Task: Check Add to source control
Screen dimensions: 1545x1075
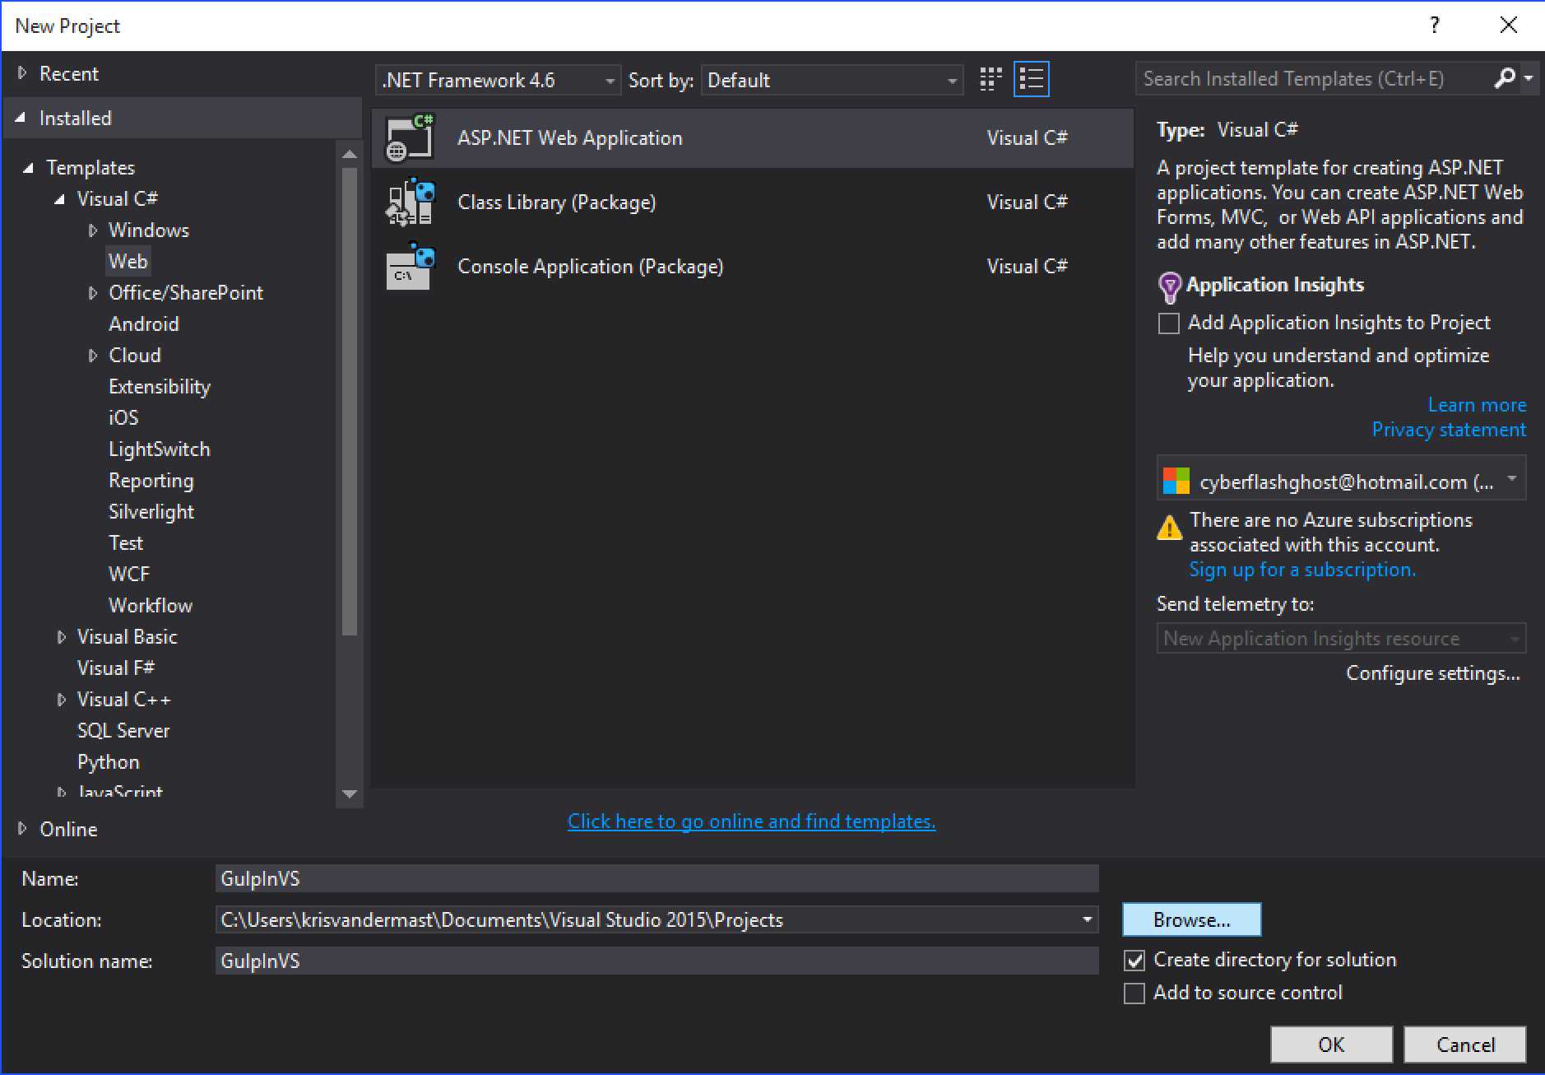Action: coord(1134,993)
